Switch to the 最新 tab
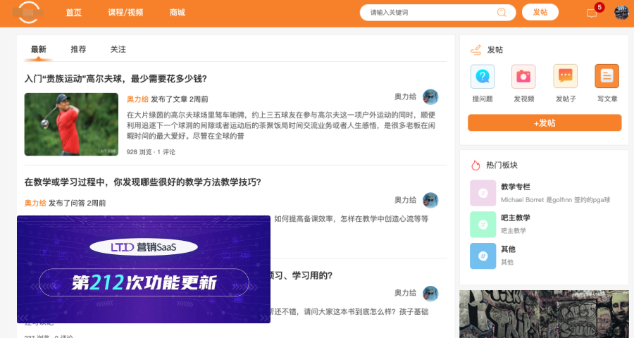 coord(39,49)
